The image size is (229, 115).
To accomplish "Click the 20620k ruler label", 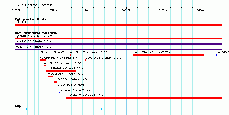I will point(163,11).
